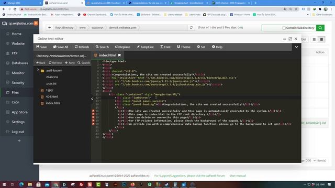Go to demo1.wejhatna.com breadcrumb
This screenshot has width=335, height=188.
click(122, 28)
